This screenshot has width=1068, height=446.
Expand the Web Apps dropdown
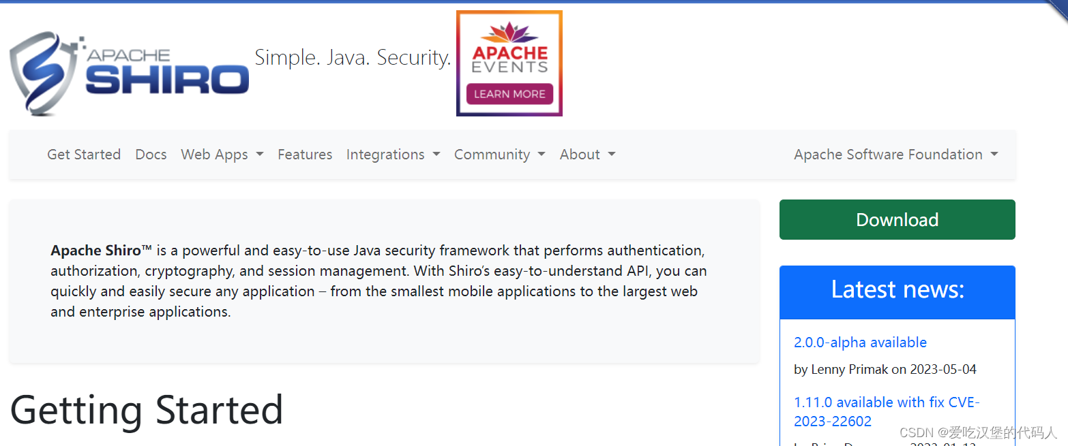pos(222,154)
